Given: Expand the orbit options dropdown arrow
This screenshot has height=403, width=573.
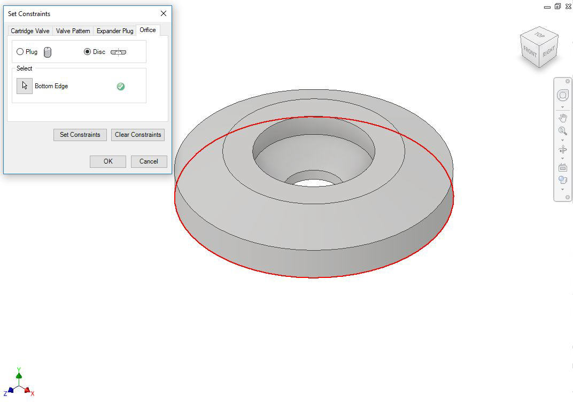Looking at the screenshot, I should 562,159.
